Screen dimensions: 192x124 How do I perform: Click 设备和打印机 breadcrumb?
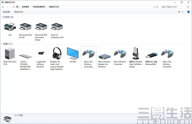point(54,7)
